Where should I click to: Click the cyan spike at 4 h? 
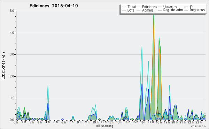[x=48, y=85]
